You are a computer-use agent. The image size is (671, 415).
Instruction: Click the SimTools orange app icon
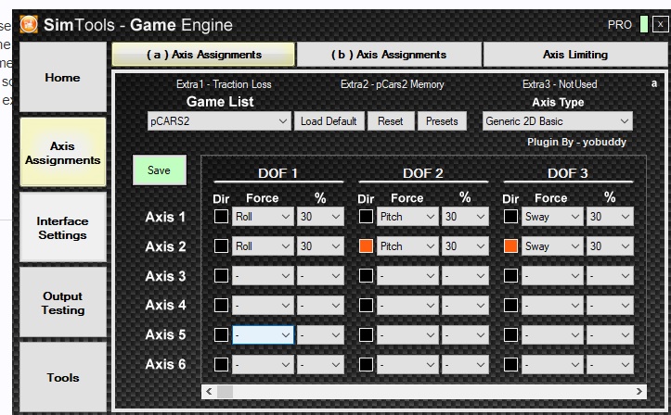point(29,24)
